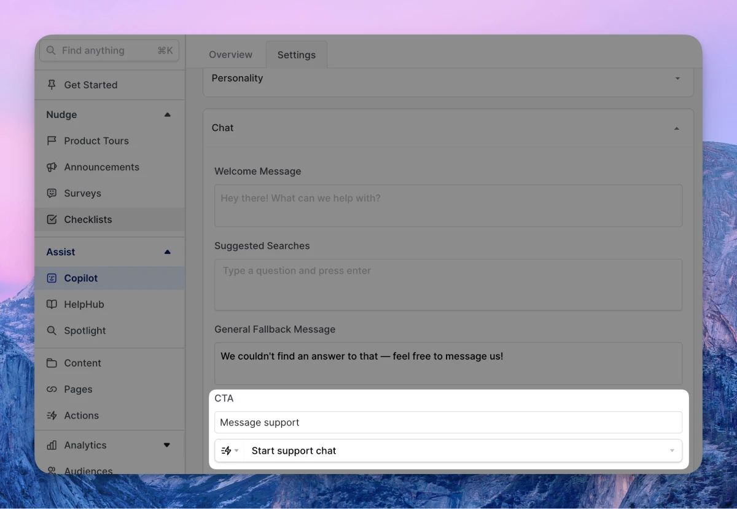Click the Announcements megaphone icon
This screenshot has width=737, height=509.
(x=52, y=167)
